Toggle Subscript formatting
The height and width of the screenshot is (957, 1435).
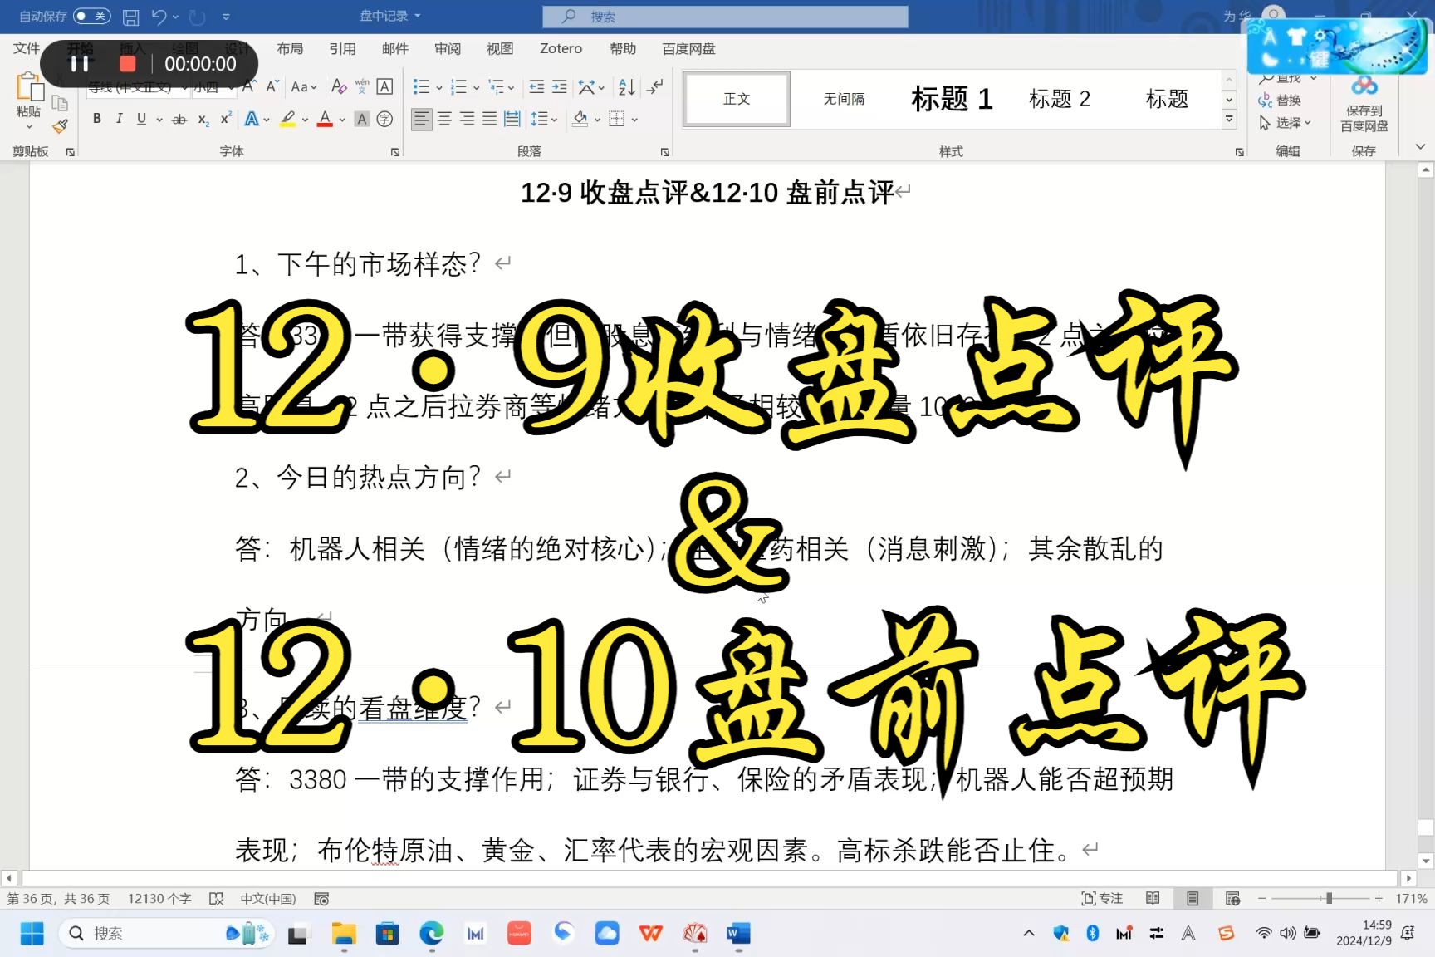203,120
